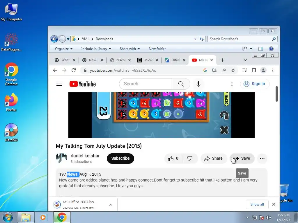The image size is (298, 223).
Task: Go back in Chrome
Action: click(x=55, y=70)
